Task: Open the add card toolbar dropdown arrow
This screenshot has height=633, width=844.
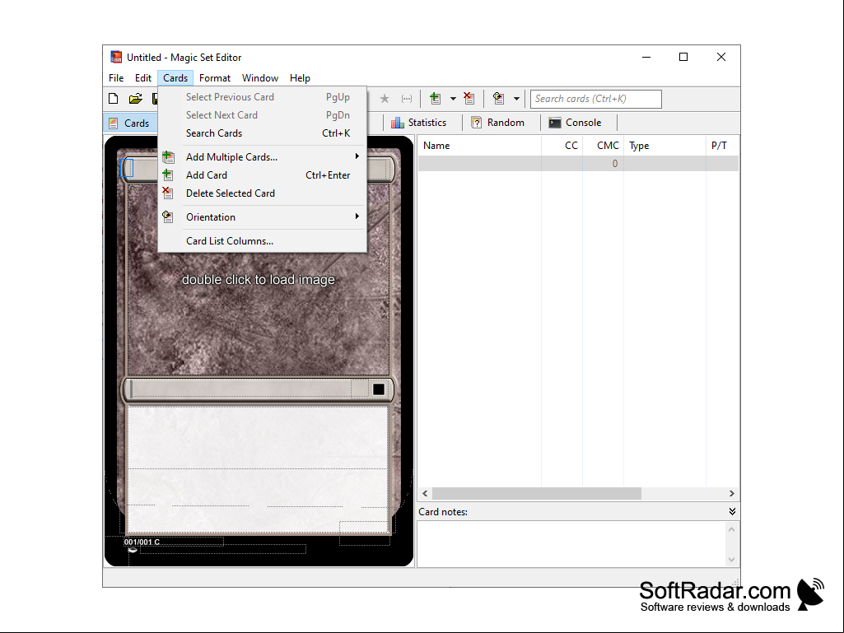Action: [x=453, y=99]
